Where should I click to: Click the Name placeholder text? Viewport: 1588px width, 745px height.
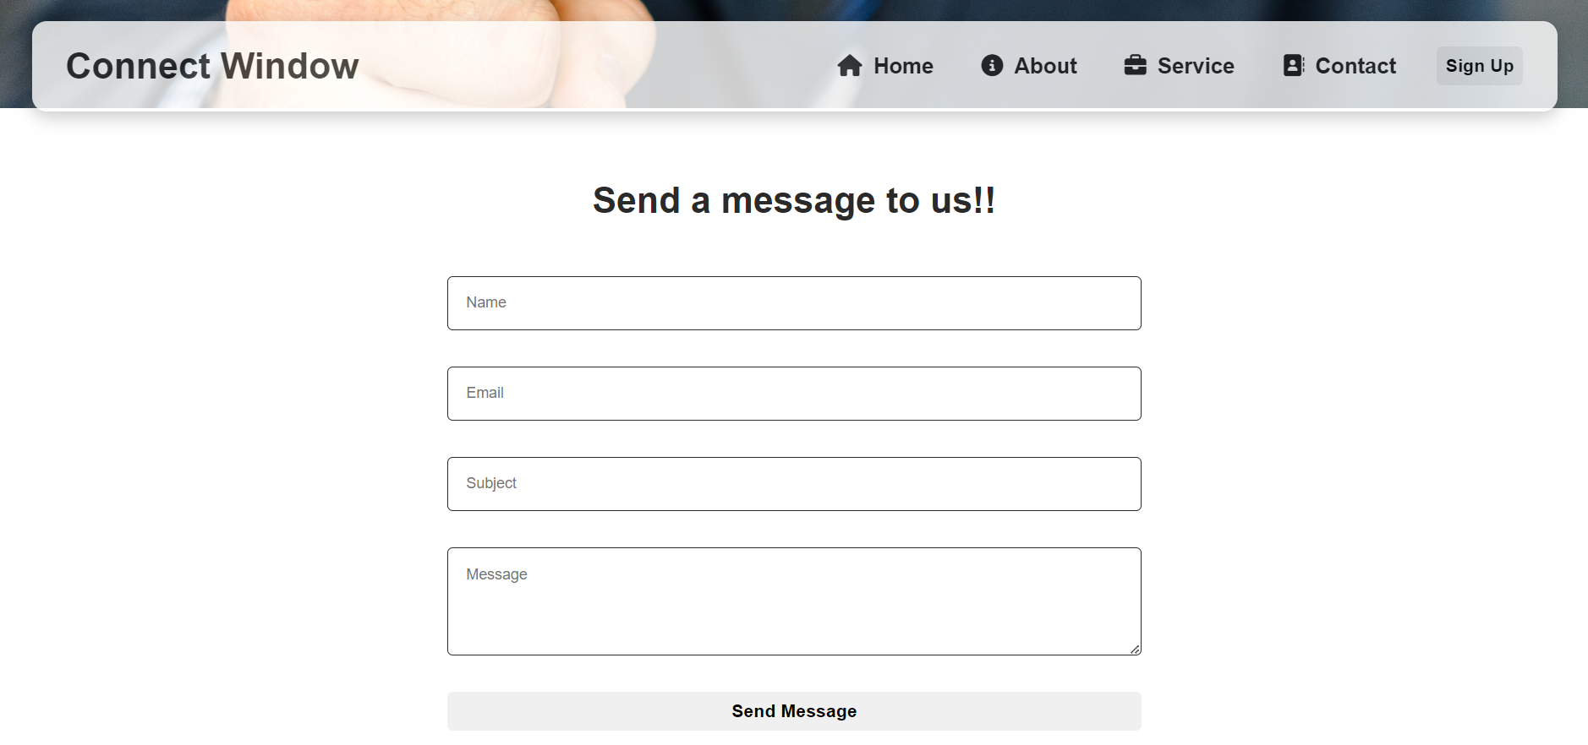[486, 302]
